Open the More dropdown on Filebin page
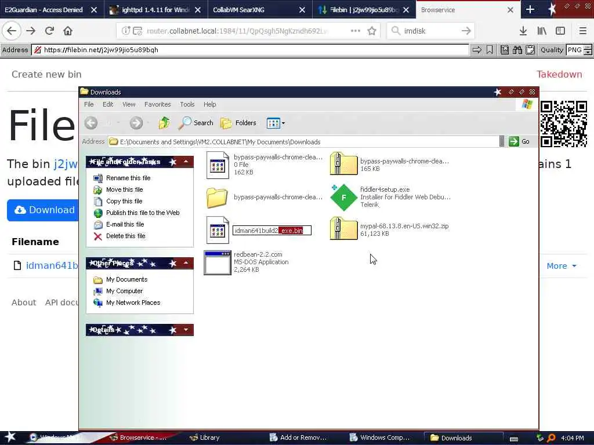This screenshot has width=594, height=445. point(562,266)
